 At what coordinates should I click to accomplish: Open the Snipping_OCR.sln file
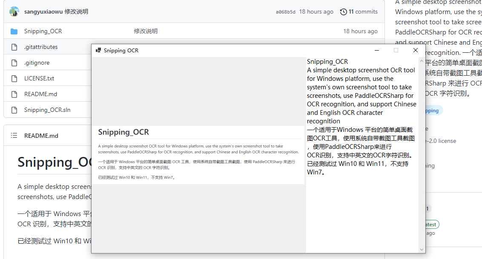[47, 110]
